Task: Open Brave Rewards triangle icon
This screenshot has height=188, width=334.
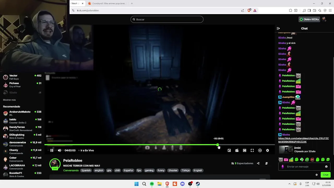Action: [255, 10]
